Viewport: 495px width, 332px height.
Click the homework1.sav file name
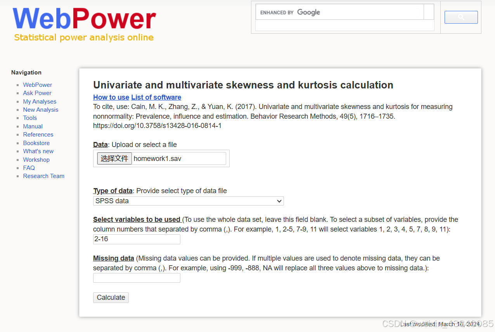click(157, 159)
